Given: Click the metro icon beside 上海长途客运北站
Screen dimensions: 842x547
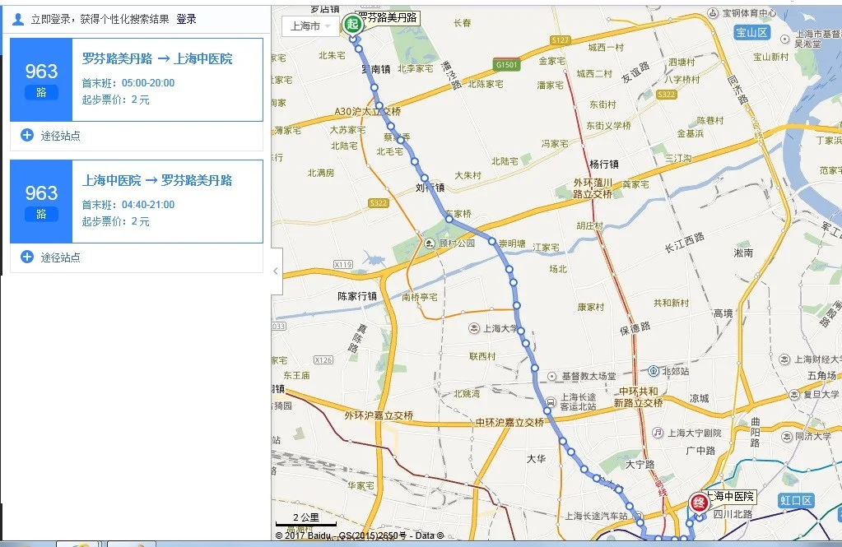Looking at the screenshot, I should pos(551,401).
